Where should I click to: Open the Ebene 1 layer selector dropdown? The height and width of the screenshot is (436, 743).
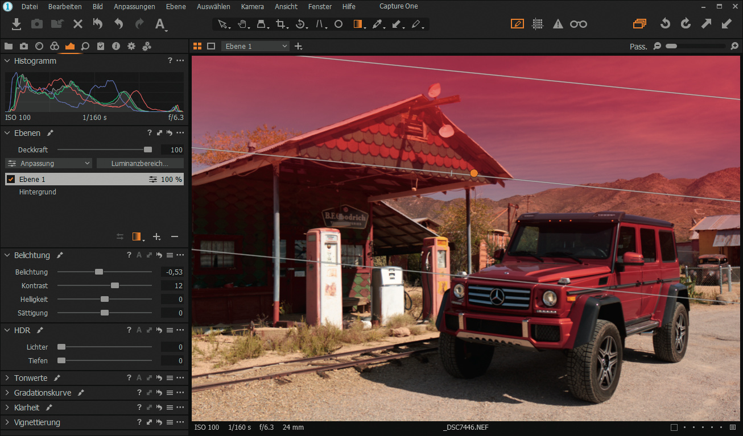point(255,46)
